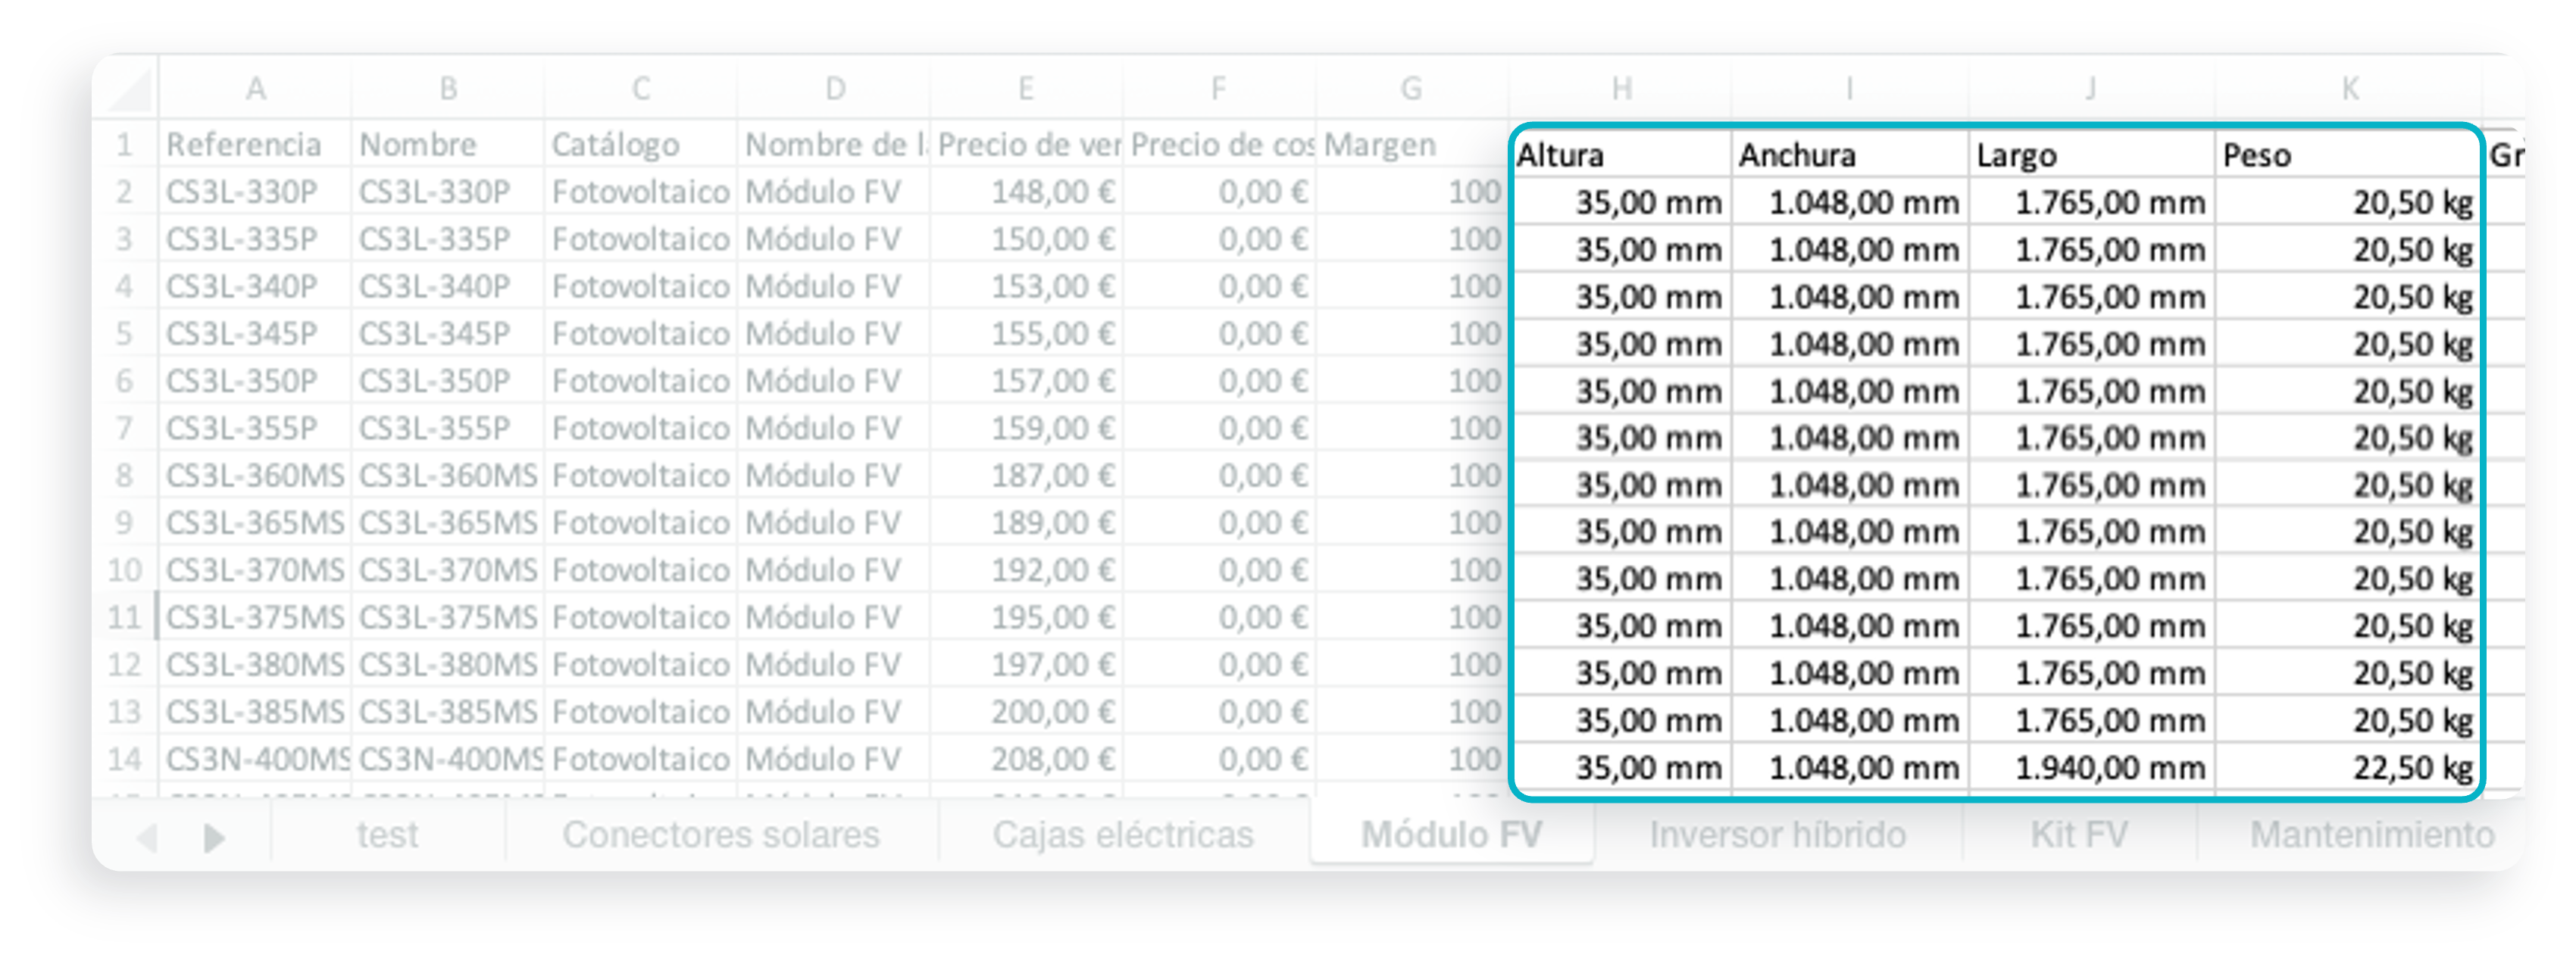This screenshot has width=2576, height=961.
Task: Select column E header
Action: coord(1026,89)
